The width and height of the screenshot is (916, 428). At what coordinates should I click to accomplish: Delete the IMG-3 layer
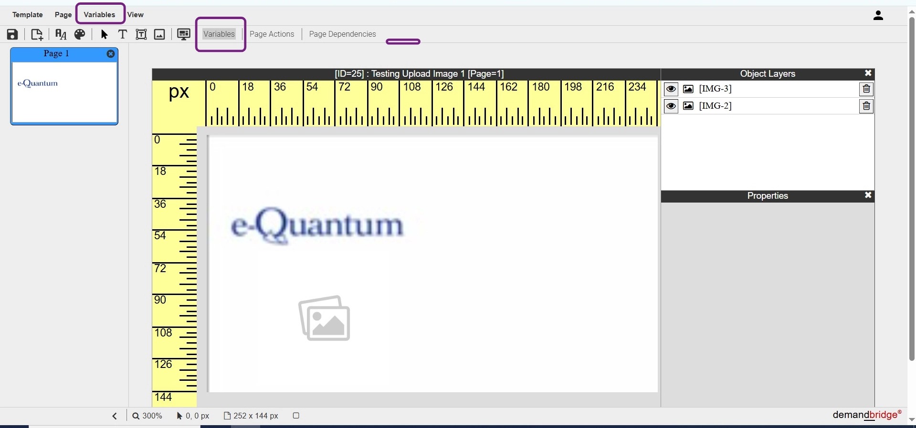[866, 89]
